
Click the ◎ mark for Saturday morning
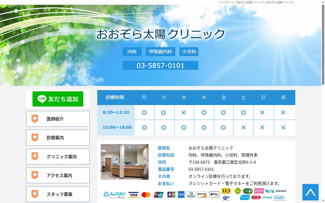coord(243,113)
